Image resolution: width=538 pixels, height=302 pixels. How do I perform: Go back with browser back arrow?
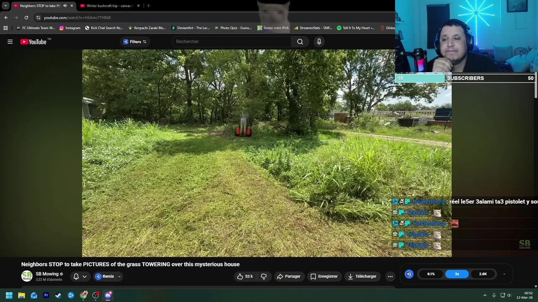6,18
